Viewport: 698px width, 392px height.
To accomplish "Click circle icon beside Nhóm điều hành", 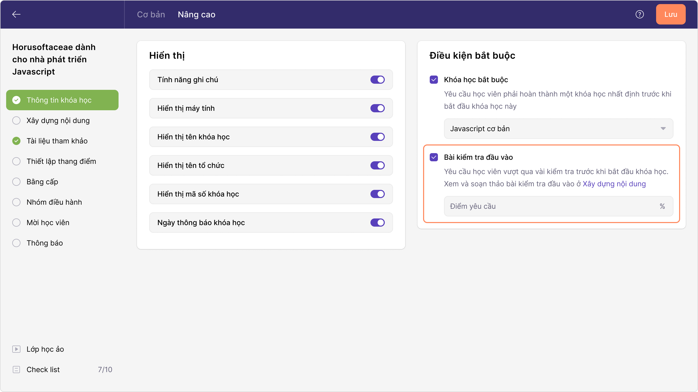I will pyautogui.click(x=16, y=202).
